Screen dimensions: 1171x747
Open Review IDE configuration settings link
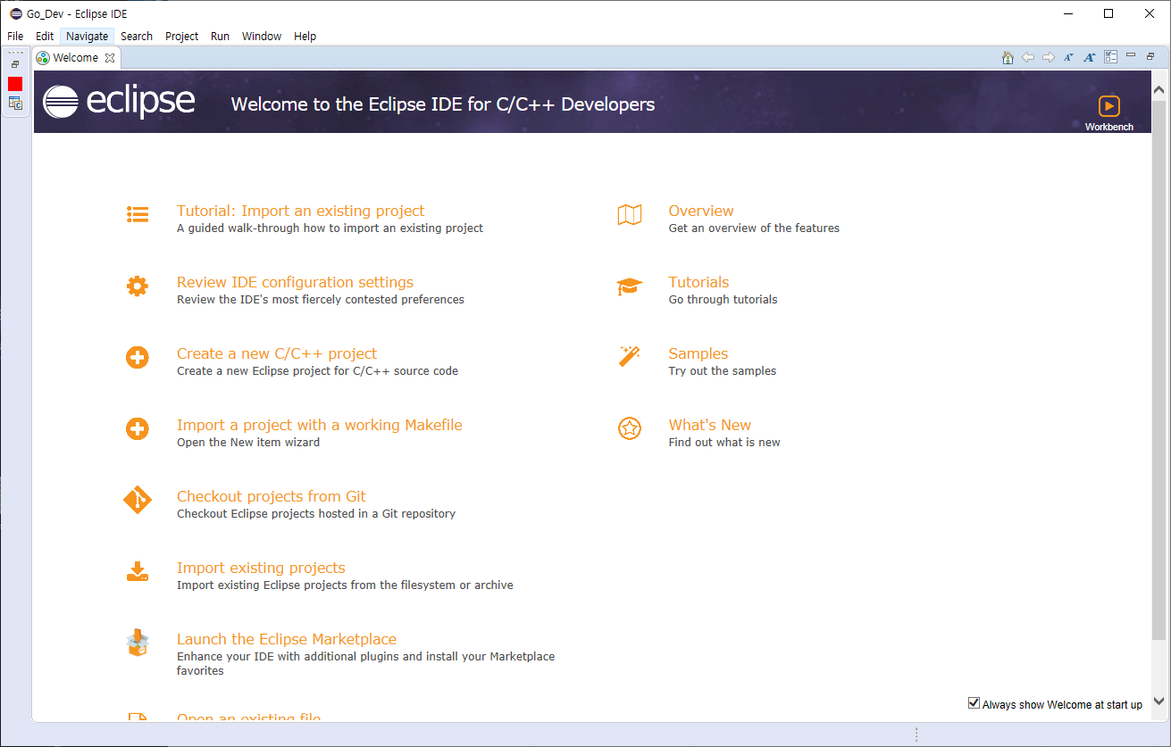point(295,282)
